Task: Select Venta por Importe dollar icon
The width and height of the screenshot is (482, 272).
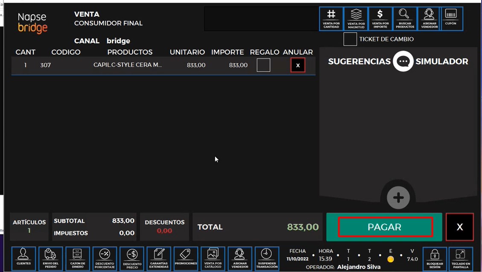Action: coord(380,19)
